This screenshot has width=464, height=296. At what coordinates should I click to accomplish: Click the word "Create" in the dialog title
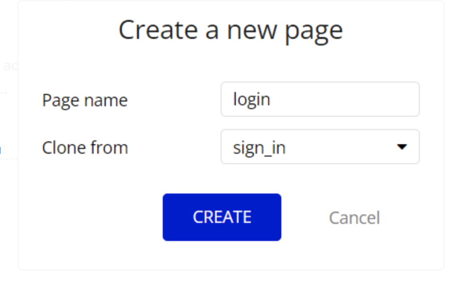tap(158, 29)
